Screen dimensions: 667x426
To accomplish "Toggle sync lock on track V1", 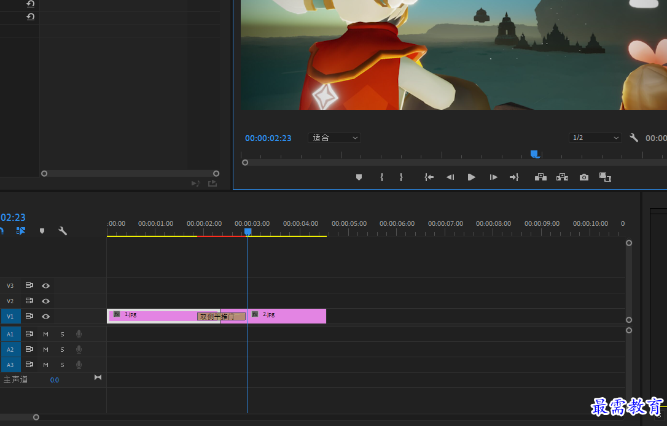I will click(x=29, y=316).
